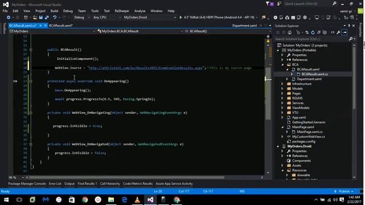The image size is (365, 205).
Task: Click the feedback icon beside Quick Launch
Action: pyautogui.click(x=279, y=4)
